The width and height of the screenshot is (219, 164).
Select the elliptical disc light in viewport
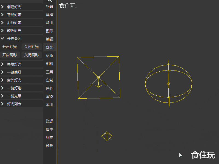pos(169,84)
